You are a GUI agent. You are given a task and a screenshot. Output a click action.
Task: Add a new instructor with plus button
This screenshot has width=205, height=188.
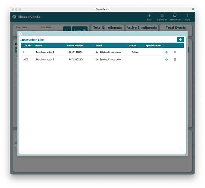click(180, 39)
